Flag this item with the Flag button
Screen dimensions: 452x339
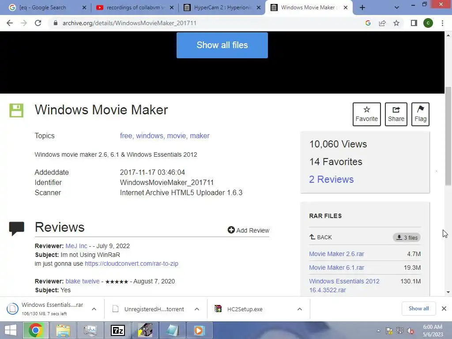coord(420,114)
